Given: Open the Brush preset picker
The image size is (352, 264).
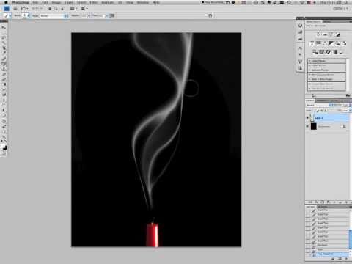Looking at the screenshot, I should coord(26,15).
